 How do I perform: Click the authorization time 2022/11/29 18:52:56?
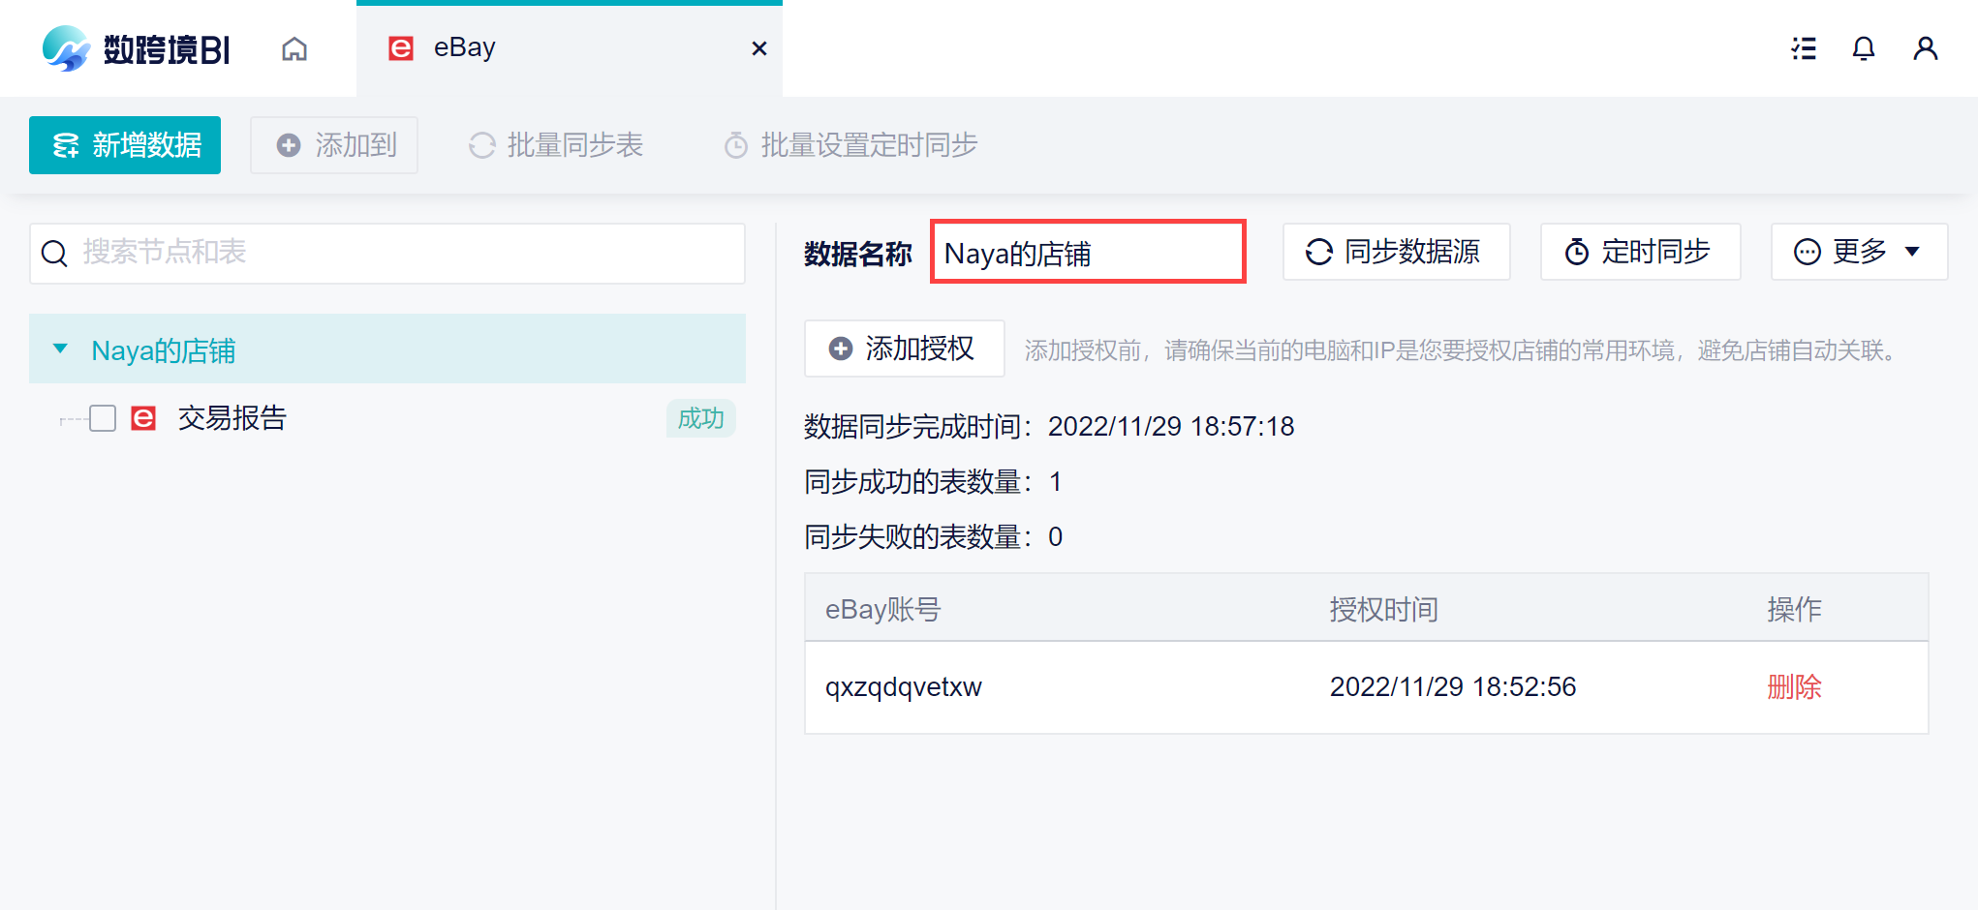(x=1453, y=687)
